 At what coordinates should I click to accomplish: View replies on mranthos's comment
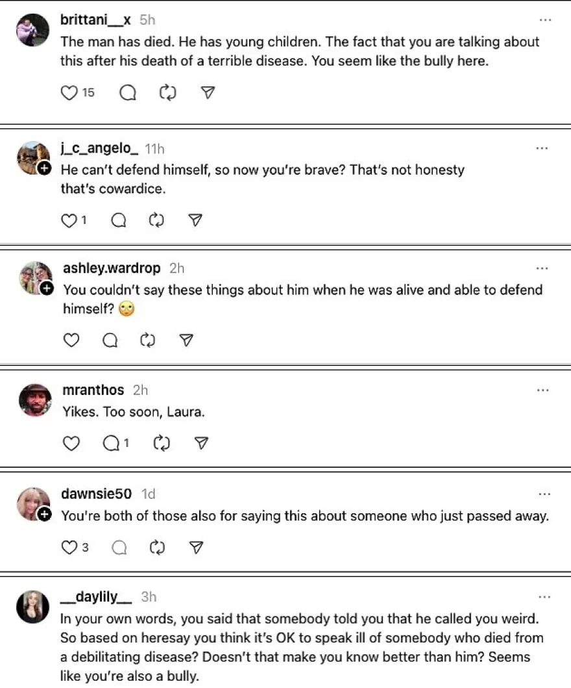point(116,443)
